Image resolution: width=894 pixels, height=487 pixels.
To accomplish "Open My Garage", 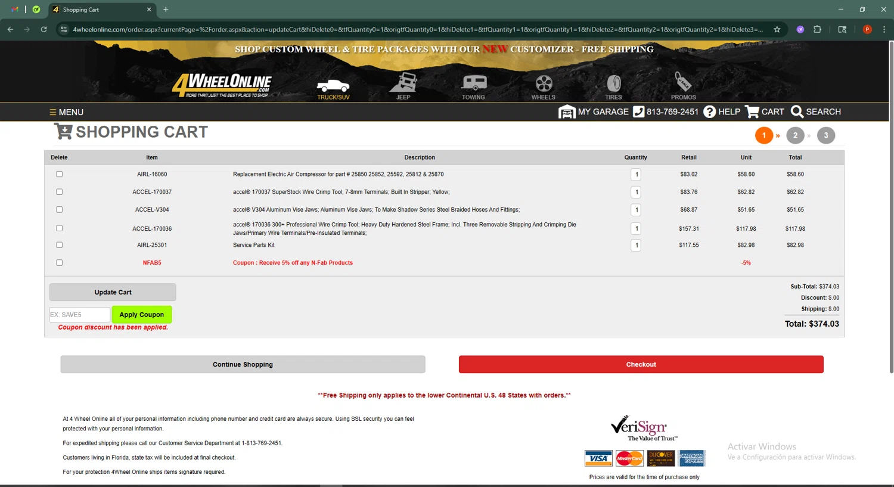I will click(x=594, y=111).
